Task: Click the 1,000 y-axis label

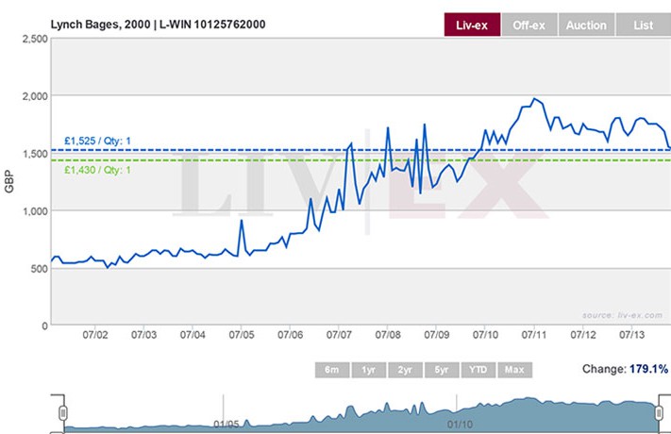Action: pyautogui.click(x=35, y=211)
